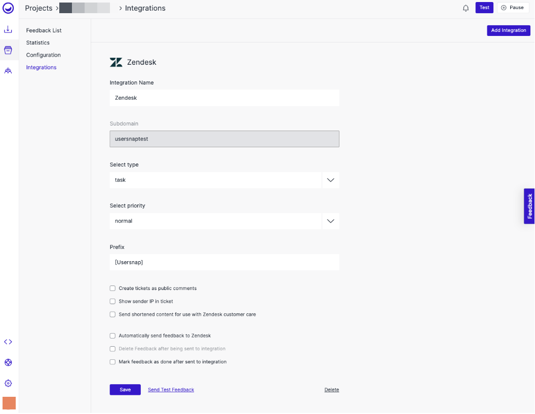Screen dimensions: 535x414
Task: Open the orange user avatar
Action: (9, 403)
